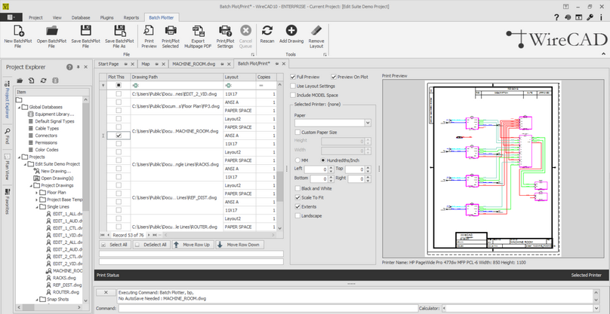Click the Save BatchPlot File icon
The image size is (610, 314).
(85, 31)
